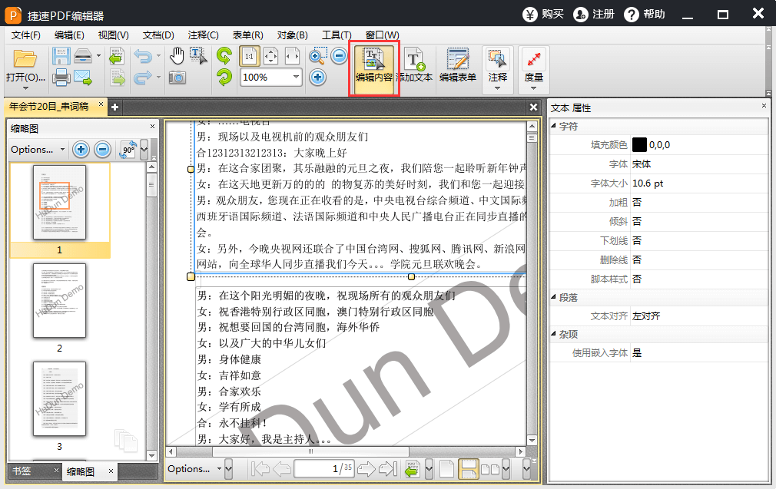Open 注释(C) menu
The width and height of the screenshot is (776, 489).
coord(203,35)
